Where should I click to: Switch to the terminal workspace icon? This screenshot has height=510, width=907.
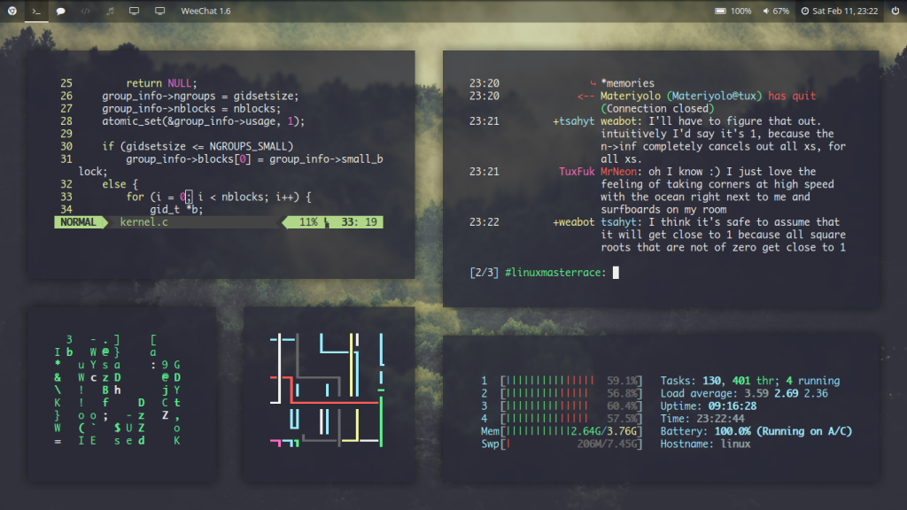35,12
